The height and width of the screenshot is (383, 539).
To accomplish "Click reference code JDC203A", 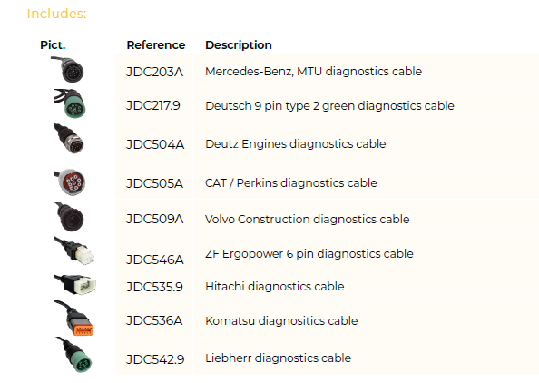I will pyautogui.click(x=154, y=72).
